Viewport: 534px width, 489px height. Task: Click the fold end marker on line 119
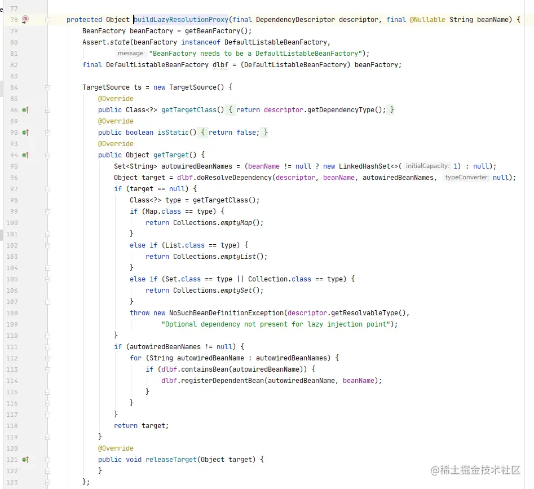[48, 437]
